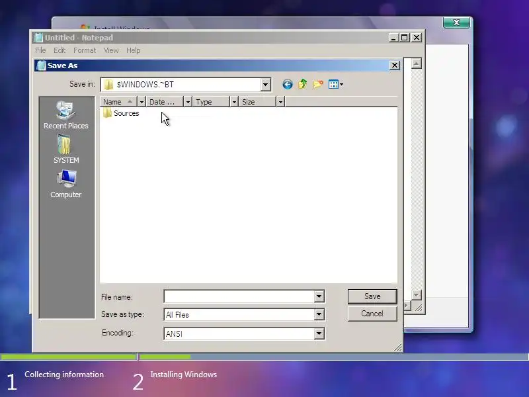This screenshot has height=397, width=529.
Task: Open the Notepad Edit menu
Action: pyautogui.click(x=60, y=50)
